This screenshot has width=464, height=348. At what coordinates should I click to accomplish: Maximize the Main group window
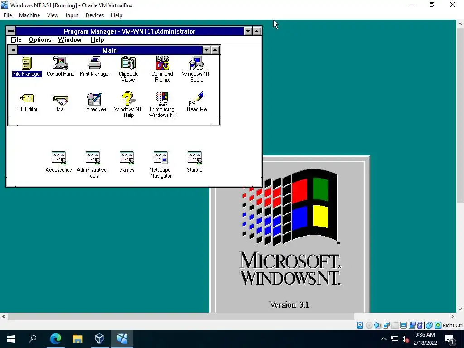(x=215, y=50)
